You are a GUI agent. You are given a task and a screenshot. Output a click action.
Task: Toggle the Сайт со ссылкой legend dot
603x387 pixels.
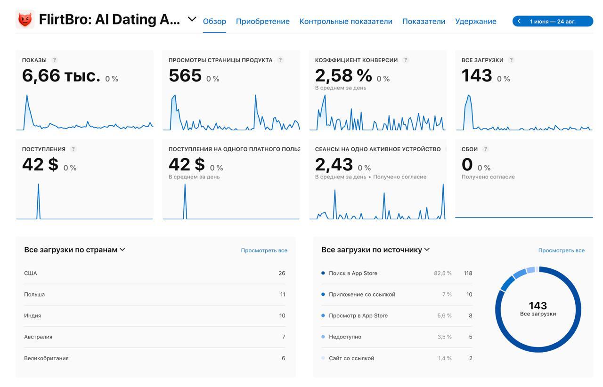point(323,358)
